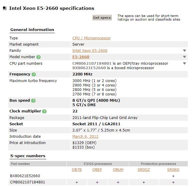This screenshot has height=187, width=192.
Task: Expand the Model number row dropdown arrow
Action: 185,57
